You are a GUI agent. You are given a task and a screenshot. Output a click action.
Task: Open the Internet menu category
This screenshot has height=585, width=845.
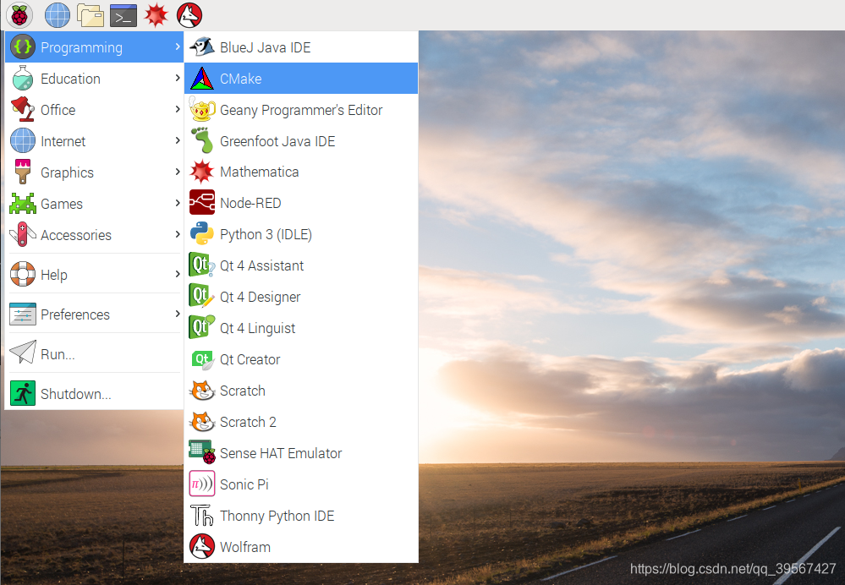pyautogui.click(x=94, y=140)
